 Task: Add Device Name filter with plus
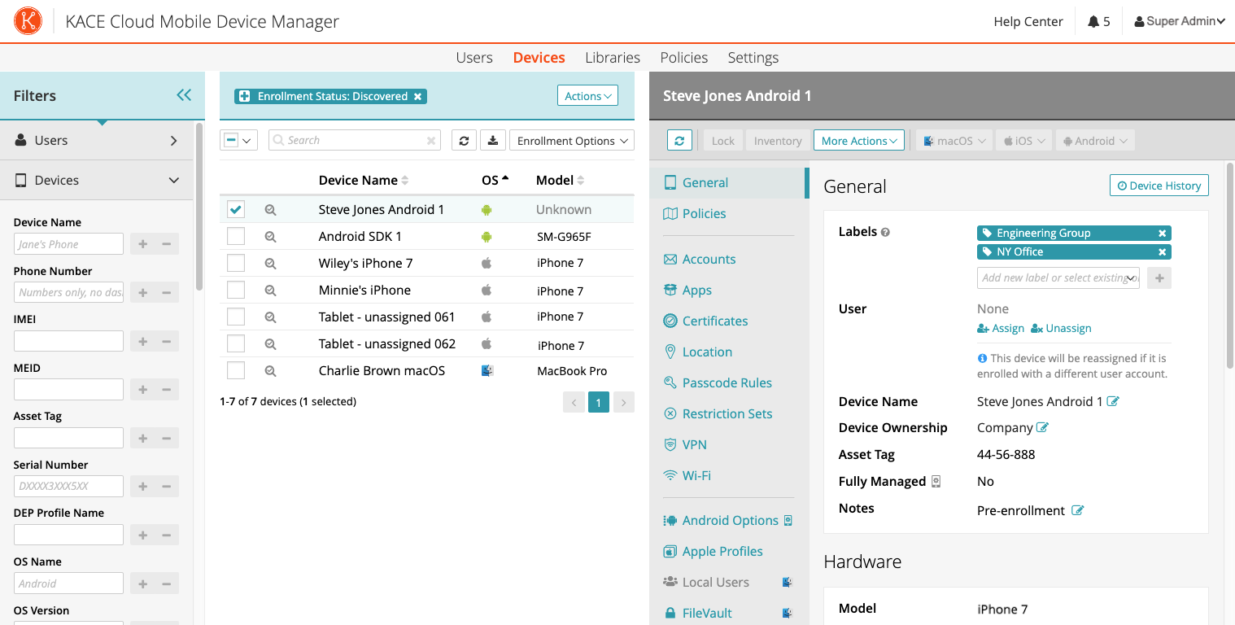click(x=142, y=244)
